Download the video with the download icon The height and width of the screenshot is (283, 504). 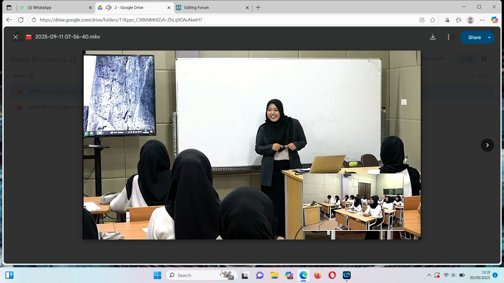point(433,37)
